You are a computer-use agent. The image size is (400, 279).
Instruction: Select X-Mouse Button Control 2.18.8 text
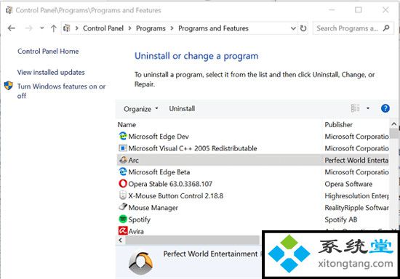pos(176,195)
